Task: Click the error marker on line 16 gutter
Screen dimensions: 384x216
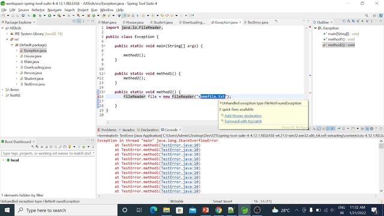Action: click(98, 97)
